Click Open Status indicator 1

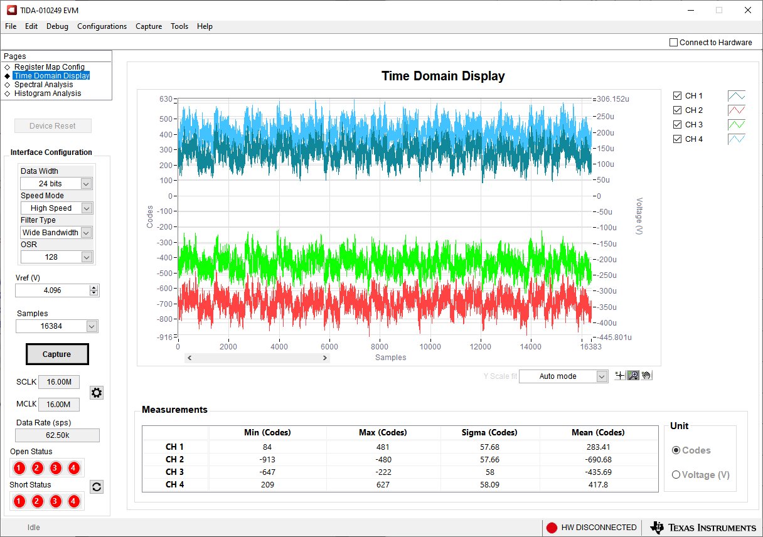[x=19, y=468]
